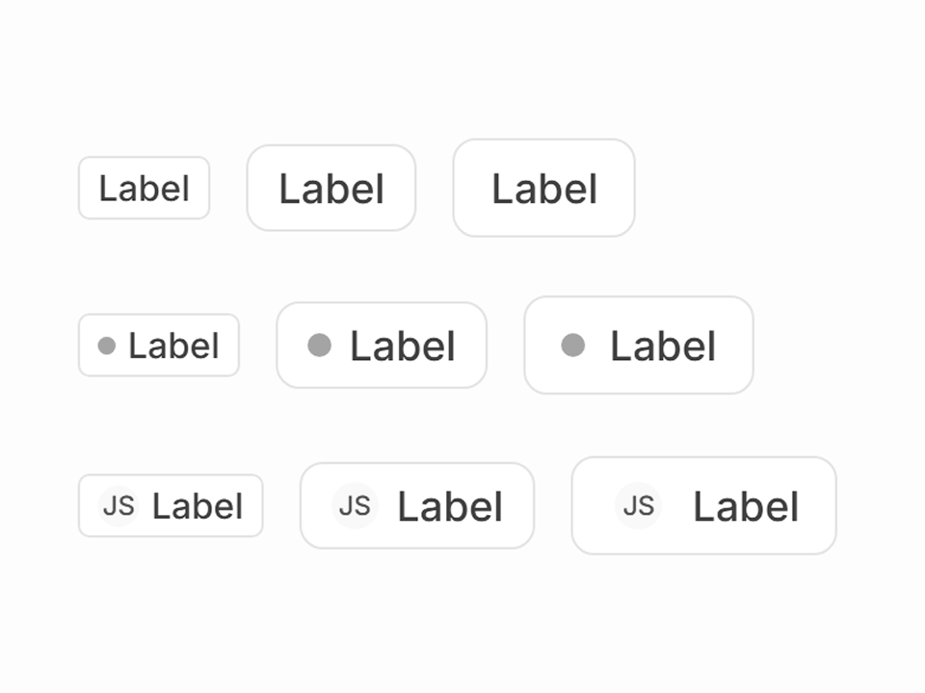The width and height of the screenshot is (925, 693).
Task: Select the medium plain Label chip
Action: click(331, 189)
